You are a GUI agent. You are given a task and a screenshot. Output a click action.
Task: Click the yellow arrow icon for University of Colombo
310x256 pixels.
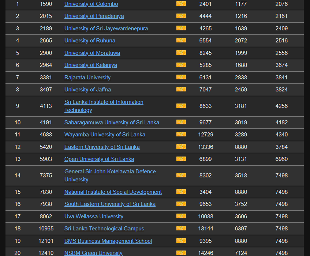[x=181, y=4]
